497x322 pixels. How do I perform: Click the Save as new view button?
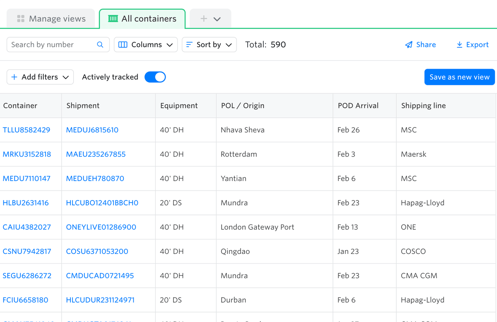pos(459,77)
